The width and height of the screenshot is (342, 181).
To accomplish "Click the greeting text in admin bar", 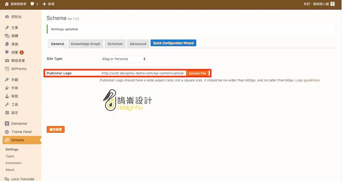I will 316,4.
